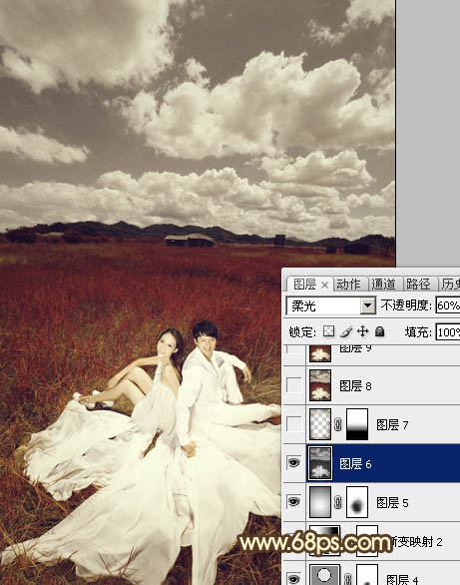
Task: Click the lock transparent pixels icon
Action: pyautogui.click(x=328, y=331)
